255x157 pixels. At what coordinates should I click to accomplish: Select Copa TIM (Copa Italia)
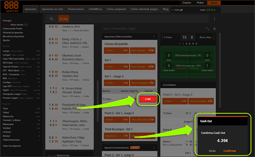21,59
